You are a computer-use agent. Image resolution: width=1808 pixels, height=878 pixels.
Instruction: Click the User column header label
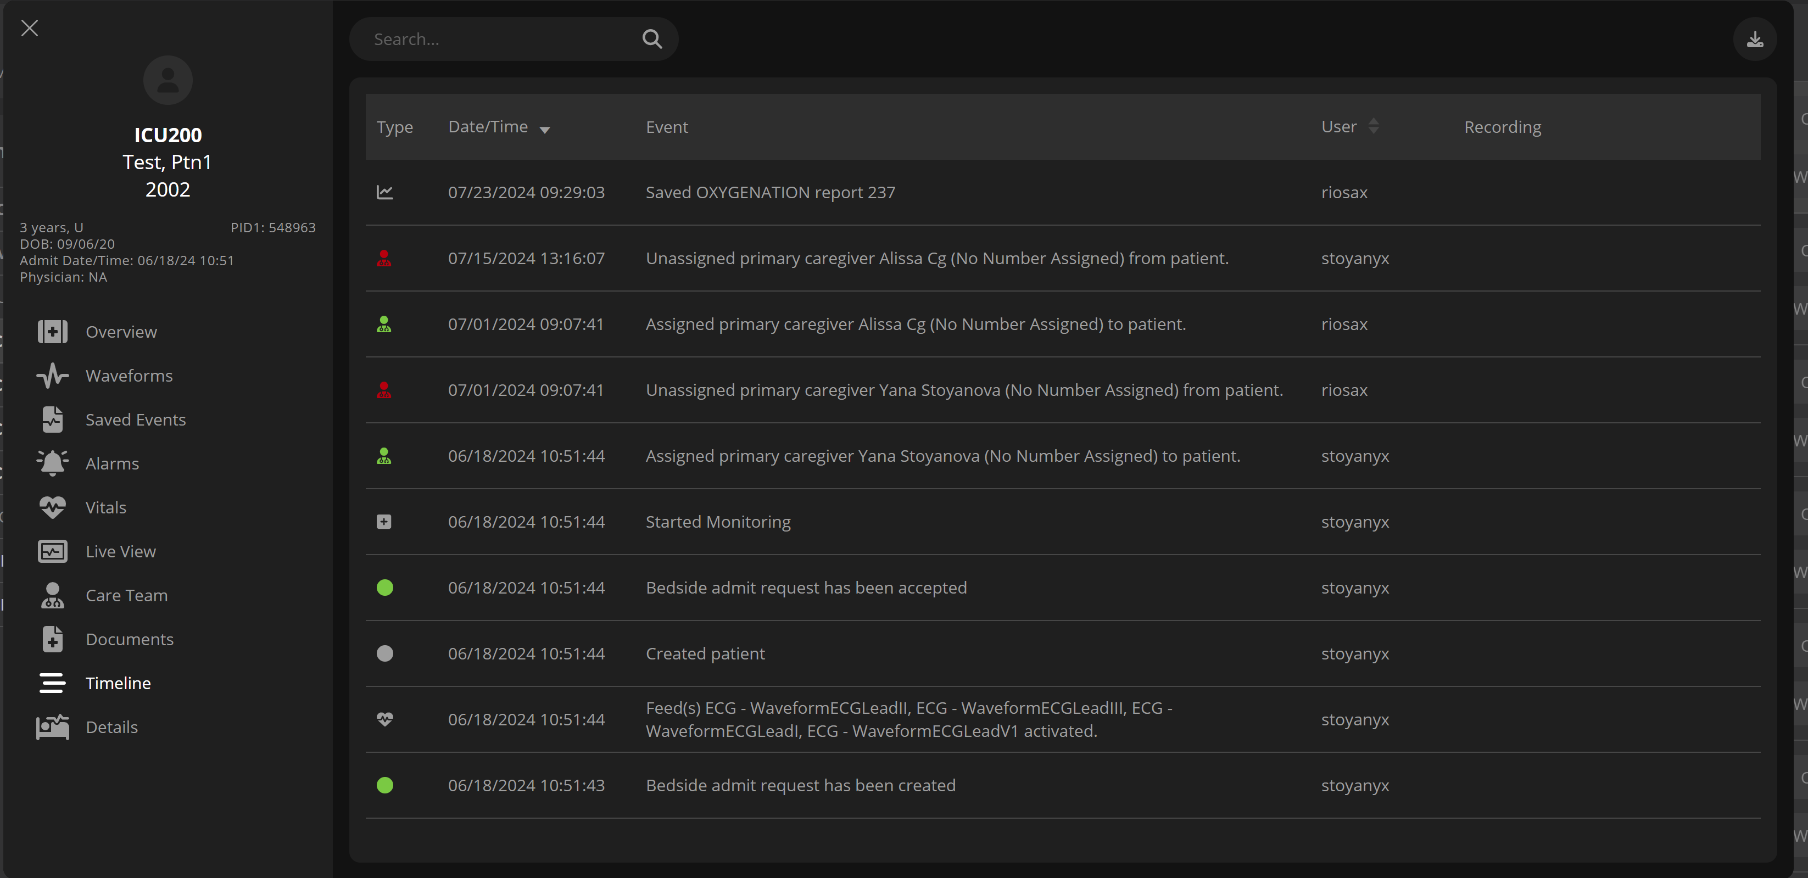[x=1338, y=127]
